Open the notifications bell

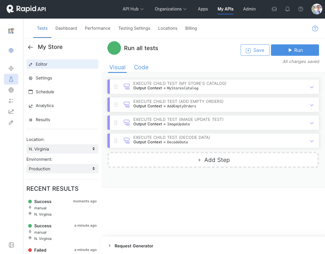287,9
